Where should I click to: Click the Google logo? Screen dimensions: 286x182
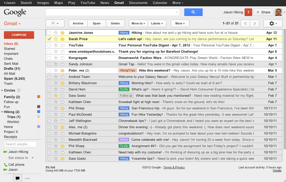point(15,12)
